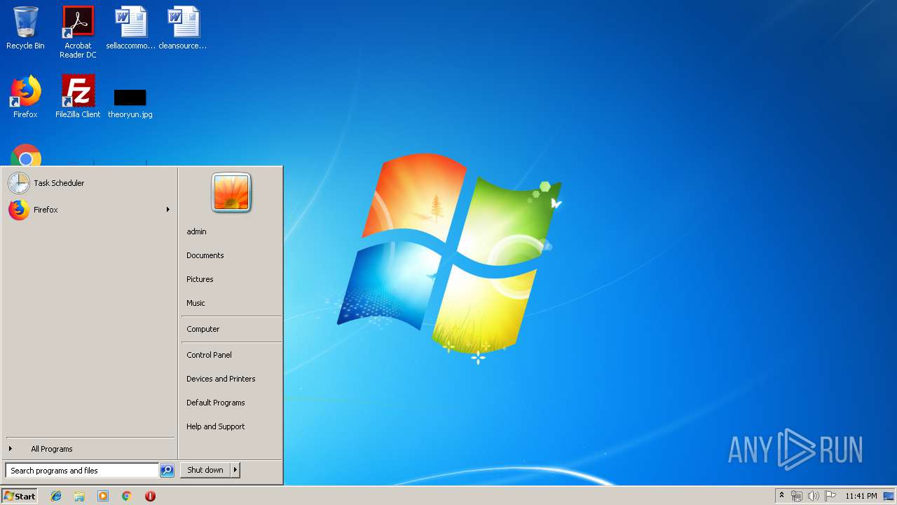897x505 pixels.
Task: Open the admin personal folder
Action: coord(196,231)
